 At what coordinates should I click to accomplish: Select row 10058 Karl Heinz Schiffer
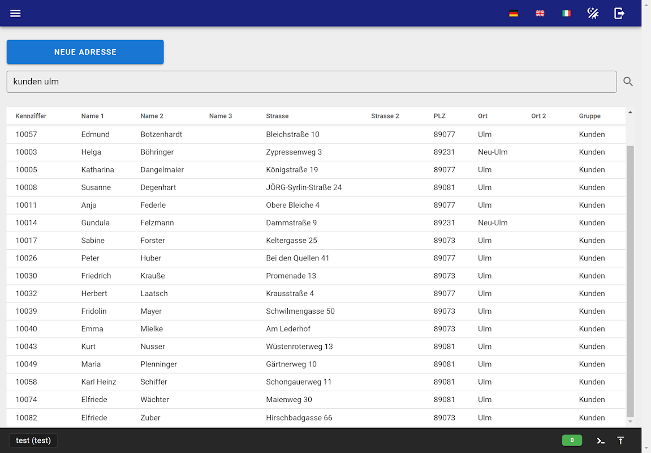click(316, 382)
